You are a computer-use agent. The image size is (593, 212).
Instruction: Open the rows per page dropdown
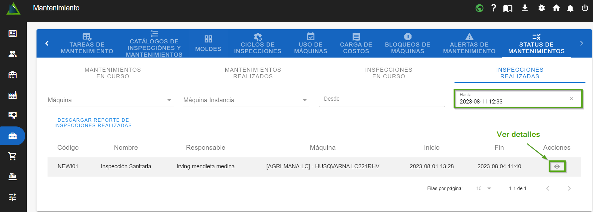(485, 188)
